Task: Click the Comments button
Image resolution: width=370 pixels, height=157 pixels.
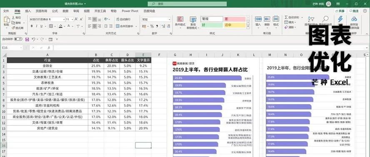Action: (354, 11)
